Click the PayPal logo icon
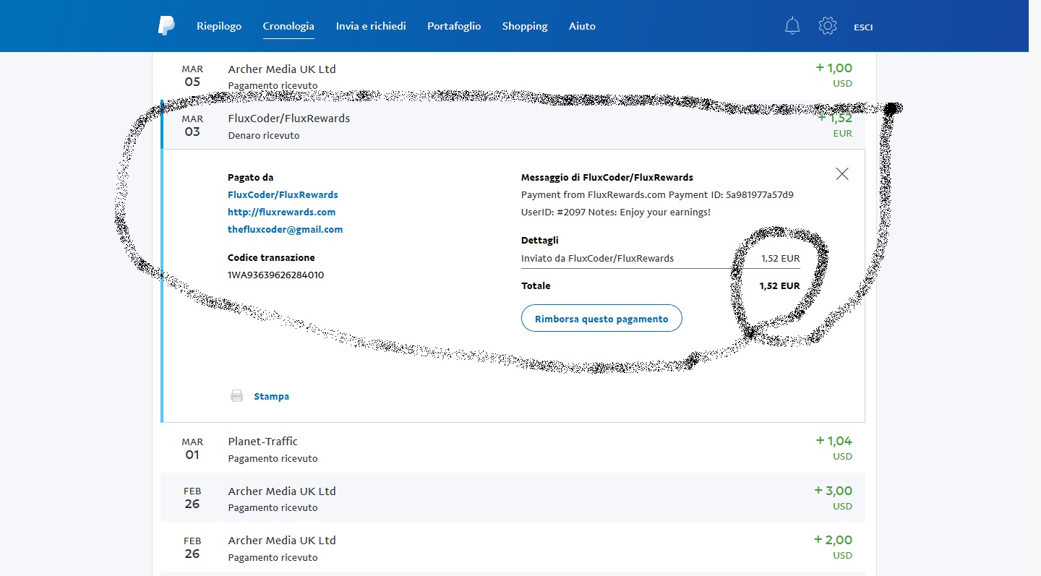 click(166, 26)
